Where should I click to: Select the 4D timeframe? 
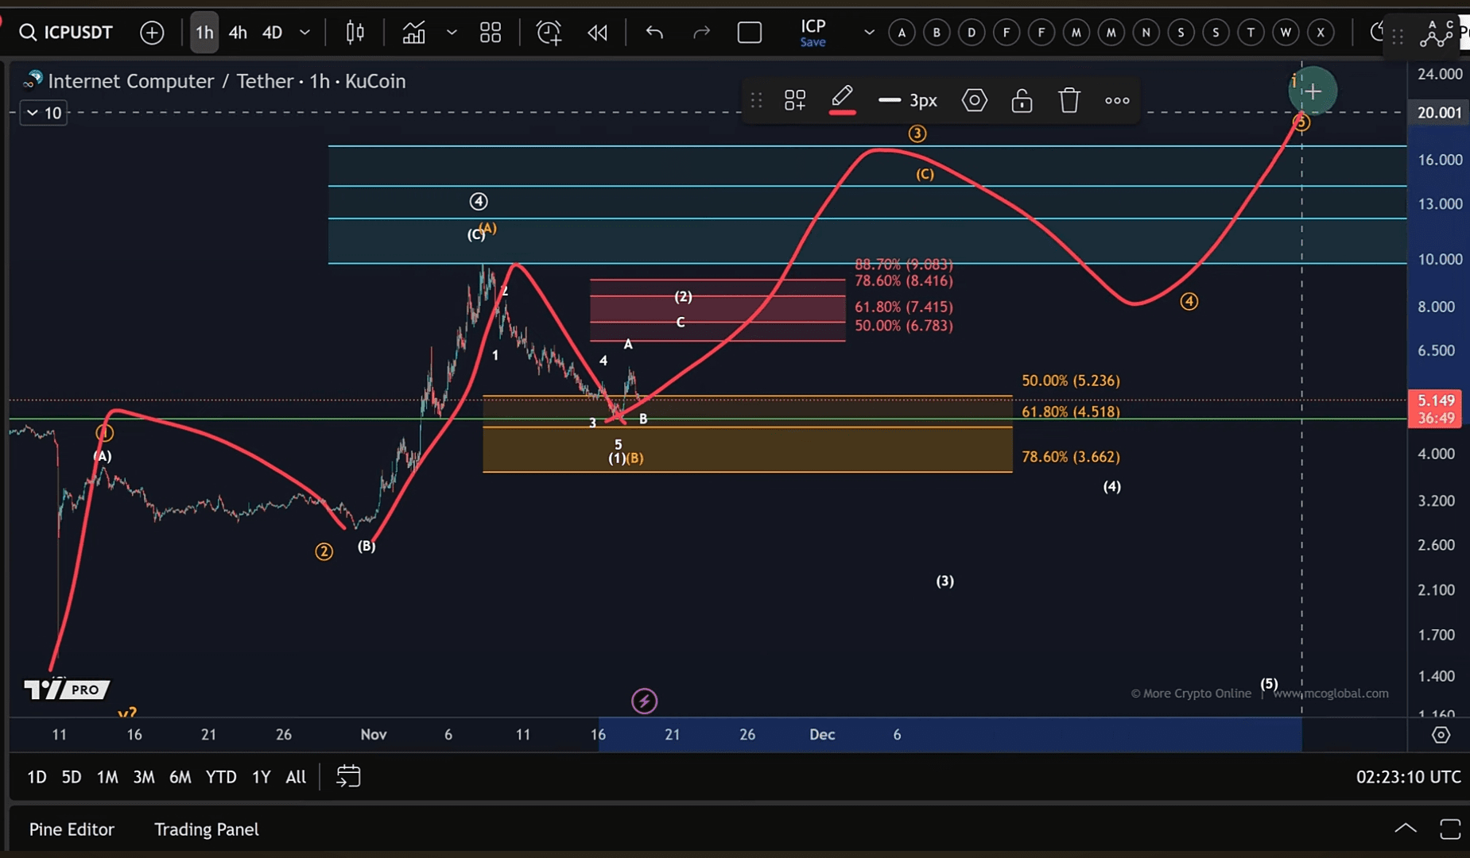point(273,33)
